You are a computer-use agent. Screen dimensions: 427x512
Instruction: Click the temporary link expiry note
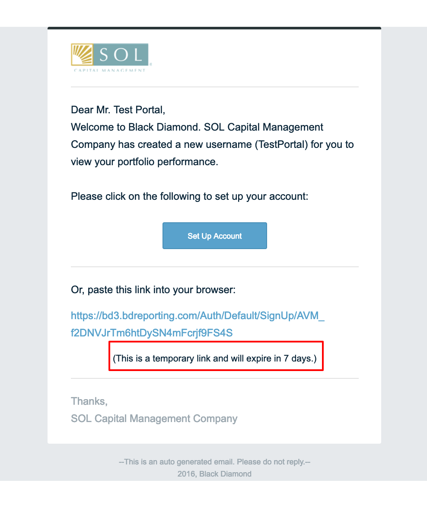pos(214,358)
